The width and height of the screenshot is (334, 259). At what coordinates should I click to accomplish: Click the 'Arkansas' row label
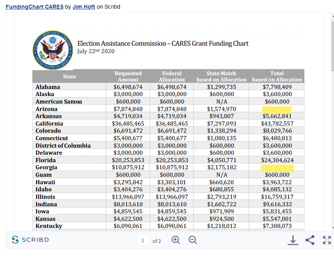(x=49, y=116)
